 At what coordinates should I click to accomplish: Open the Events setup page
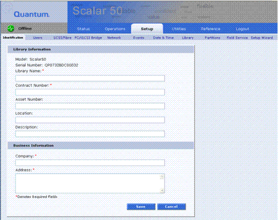point(139,38)
